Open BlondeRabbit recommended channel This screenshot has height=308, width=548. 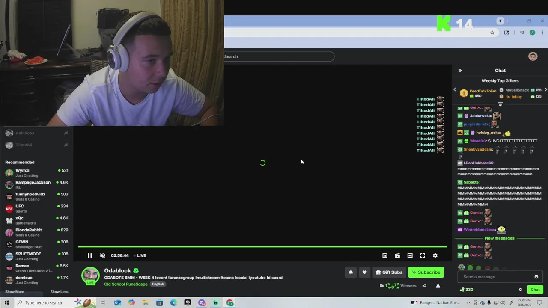pyautogui.click(x=37, y=232)
